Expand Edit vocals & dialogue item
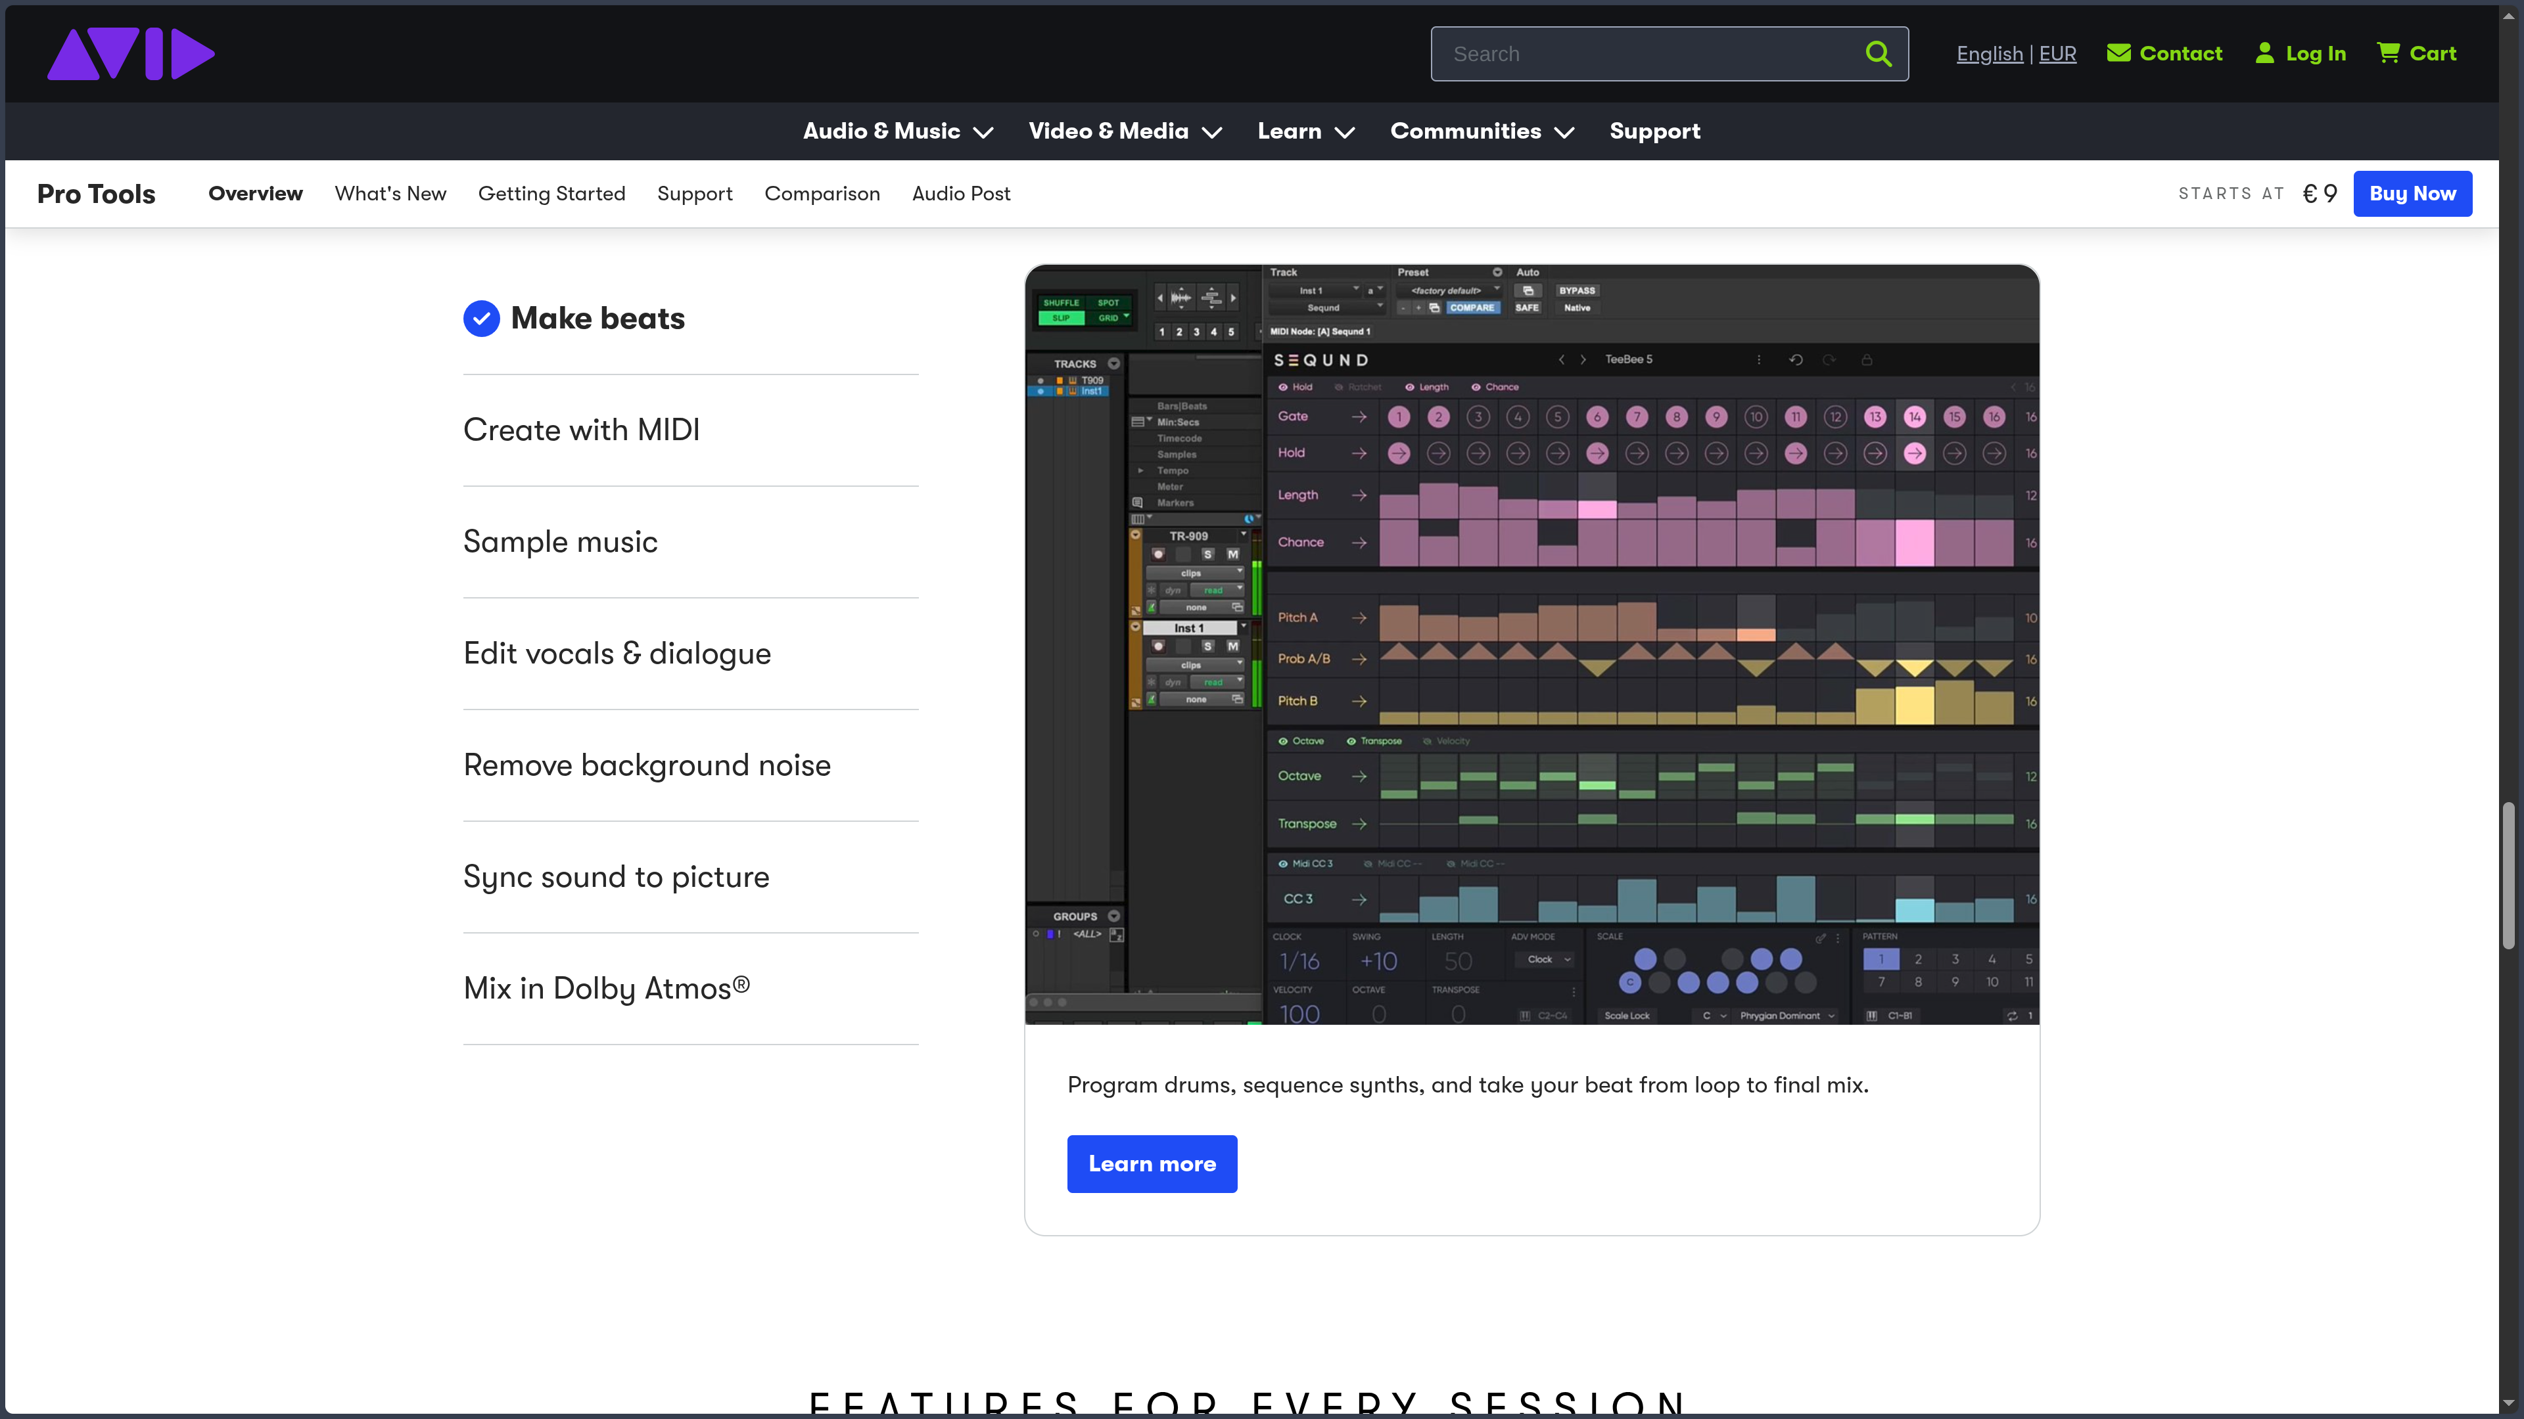 tap(691, 653)
